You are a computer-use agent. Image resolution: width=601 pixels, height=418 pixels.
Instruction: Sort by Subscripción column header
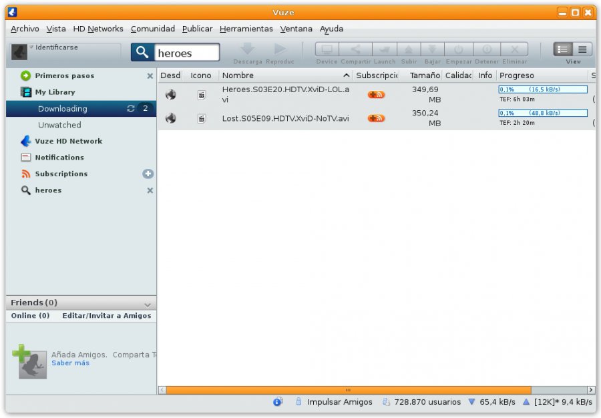coord(377,75)
